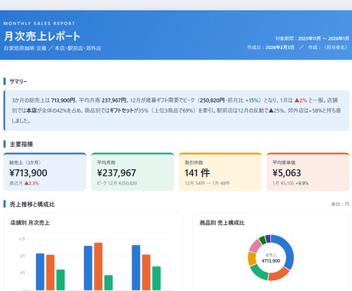Click the purple donut chart segment

tap(268, 239)
